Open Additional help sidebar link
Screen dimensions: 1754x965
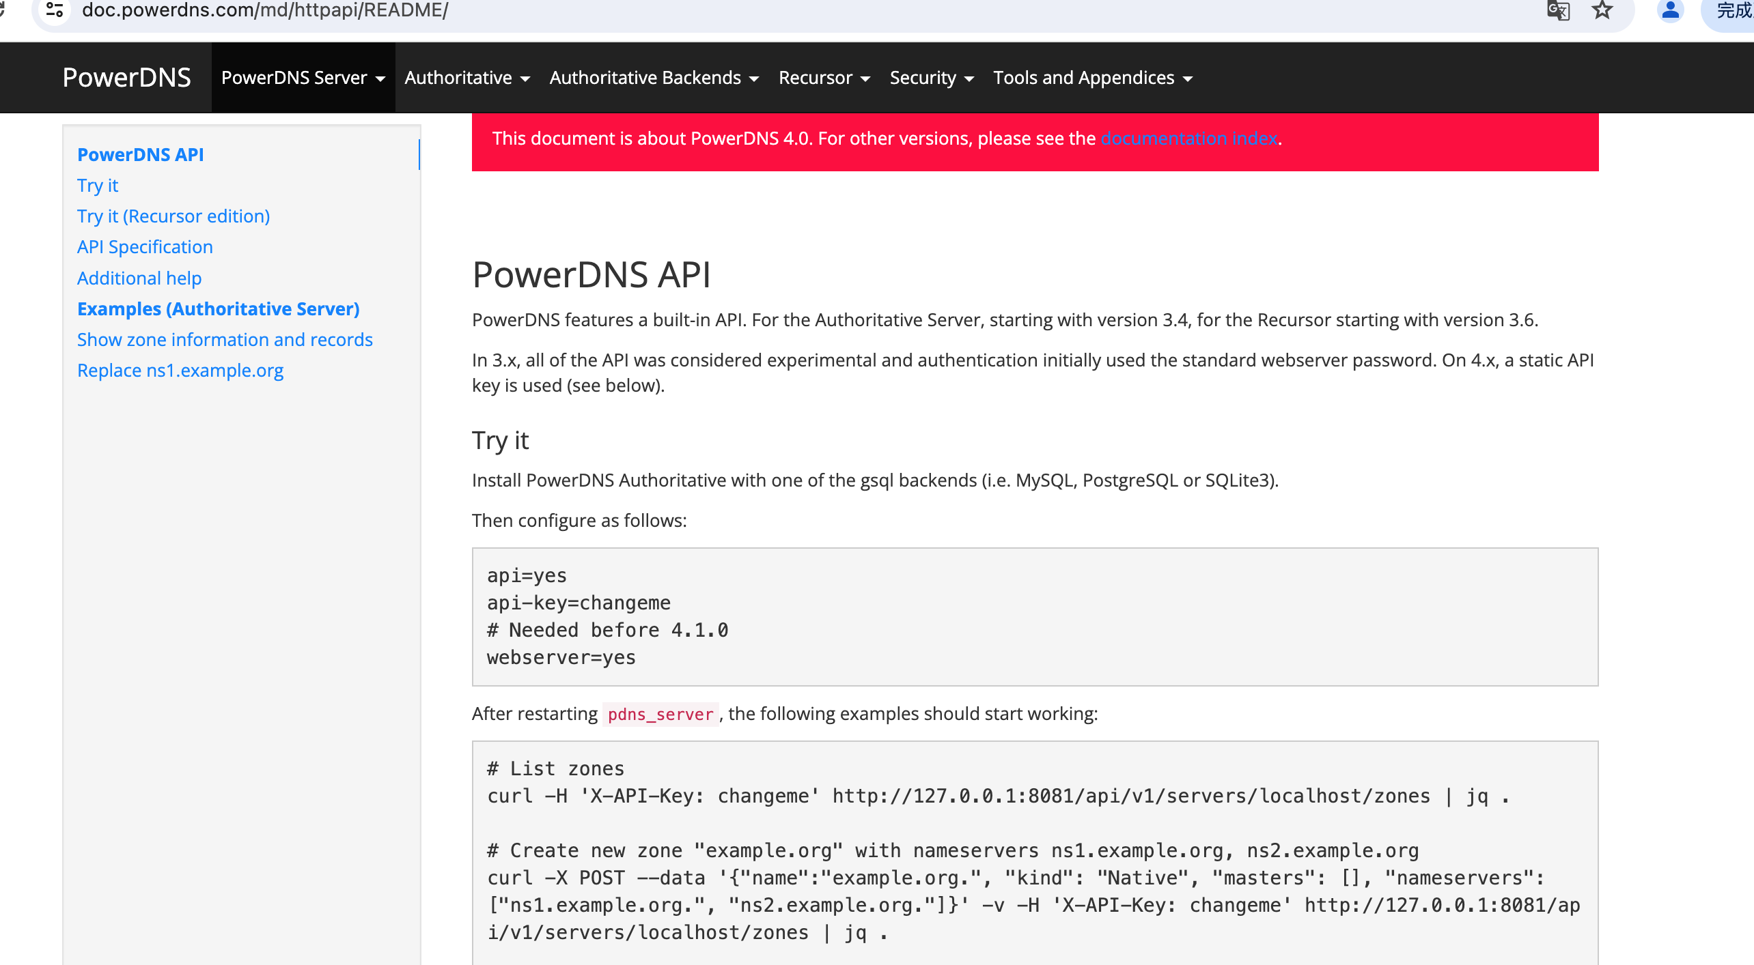coord(139,278)
